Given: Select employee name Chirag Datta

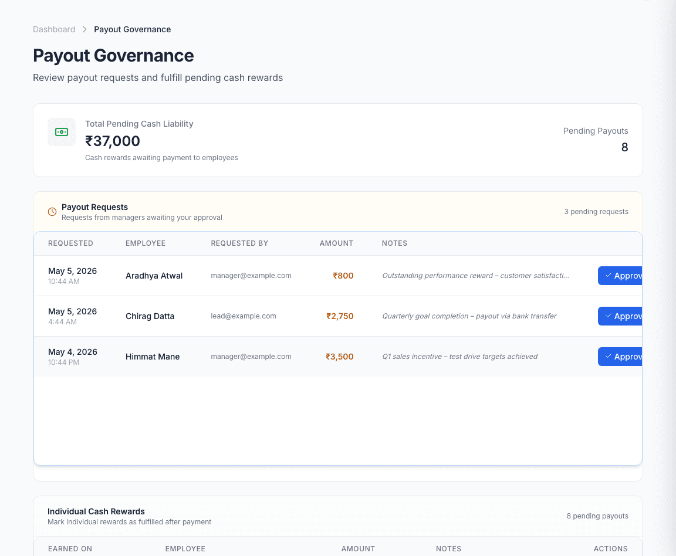Looking at the screenshot, I should [x=150, y=316].
